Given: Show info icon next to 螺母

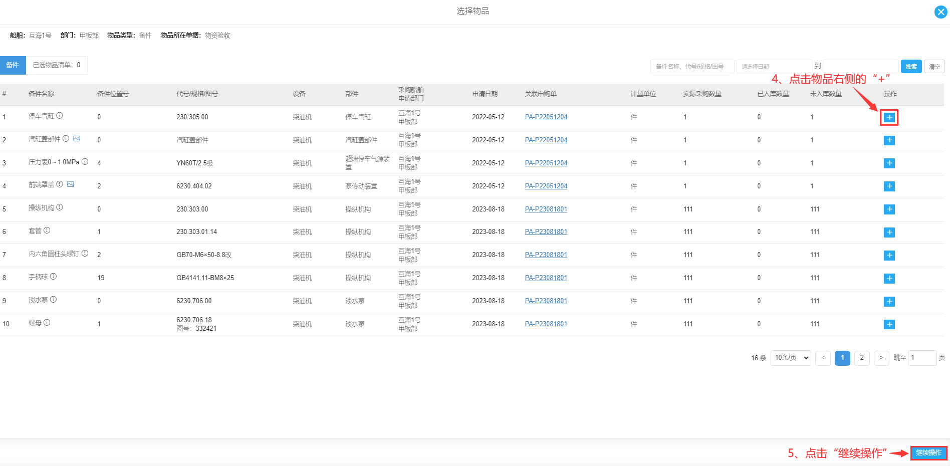Looking at the screenshot, I should point(47,322).
